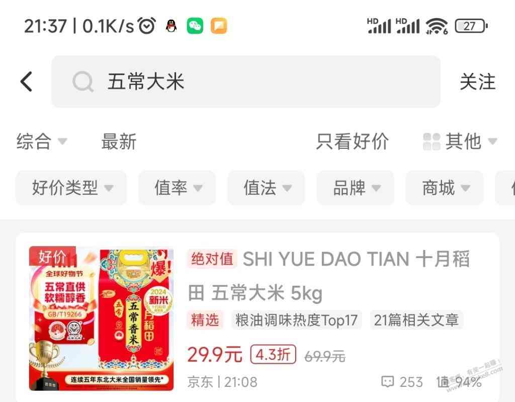Tap the QQ penguin status icon

point(171,26)
